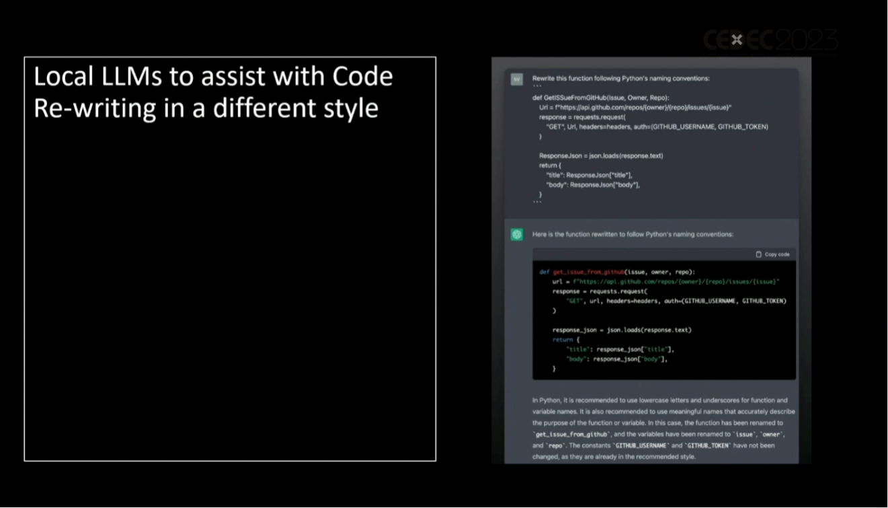
Task: Click the code block line '"body": response_json["body"],'
Action: point(616,359)
